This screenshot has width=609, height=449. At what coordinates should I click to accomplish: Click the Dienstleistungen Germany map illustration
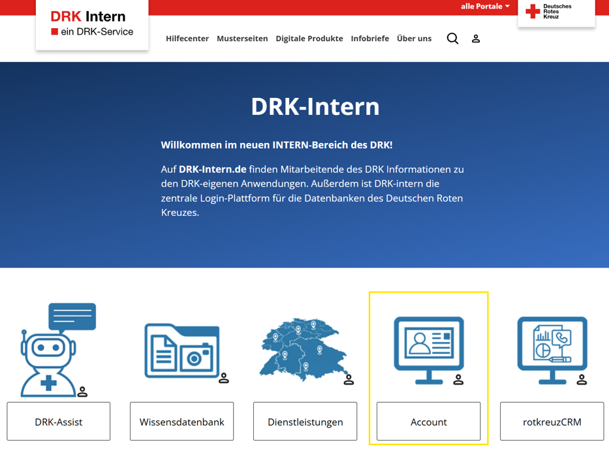tap(304, 350)
